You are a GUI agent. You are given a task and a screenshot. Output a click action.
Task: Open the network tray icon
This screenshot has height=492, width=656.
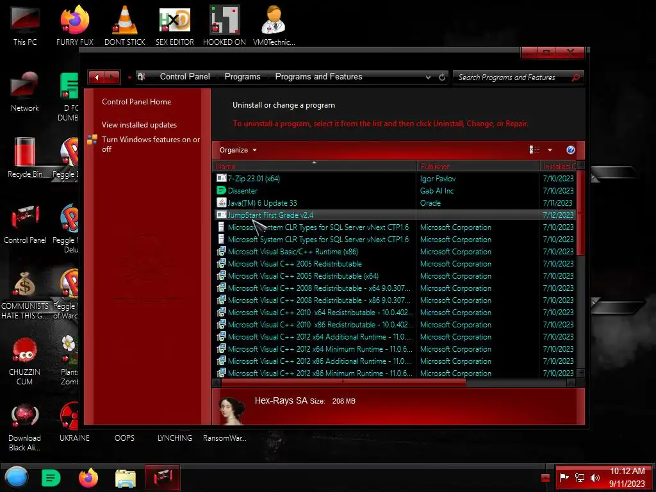tap(579, 477)
